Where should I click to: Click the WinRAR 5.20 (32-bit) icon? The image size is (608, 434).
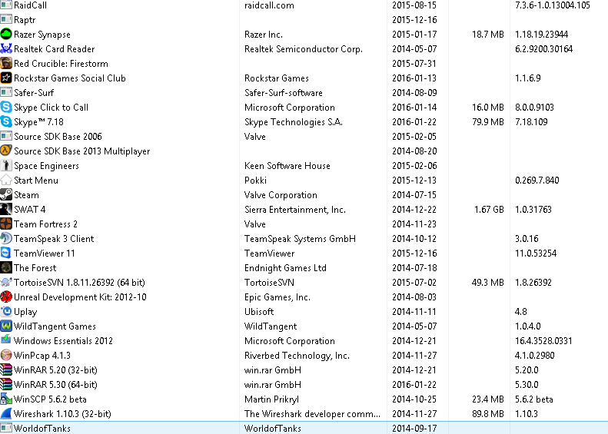[x=6, y=369]
